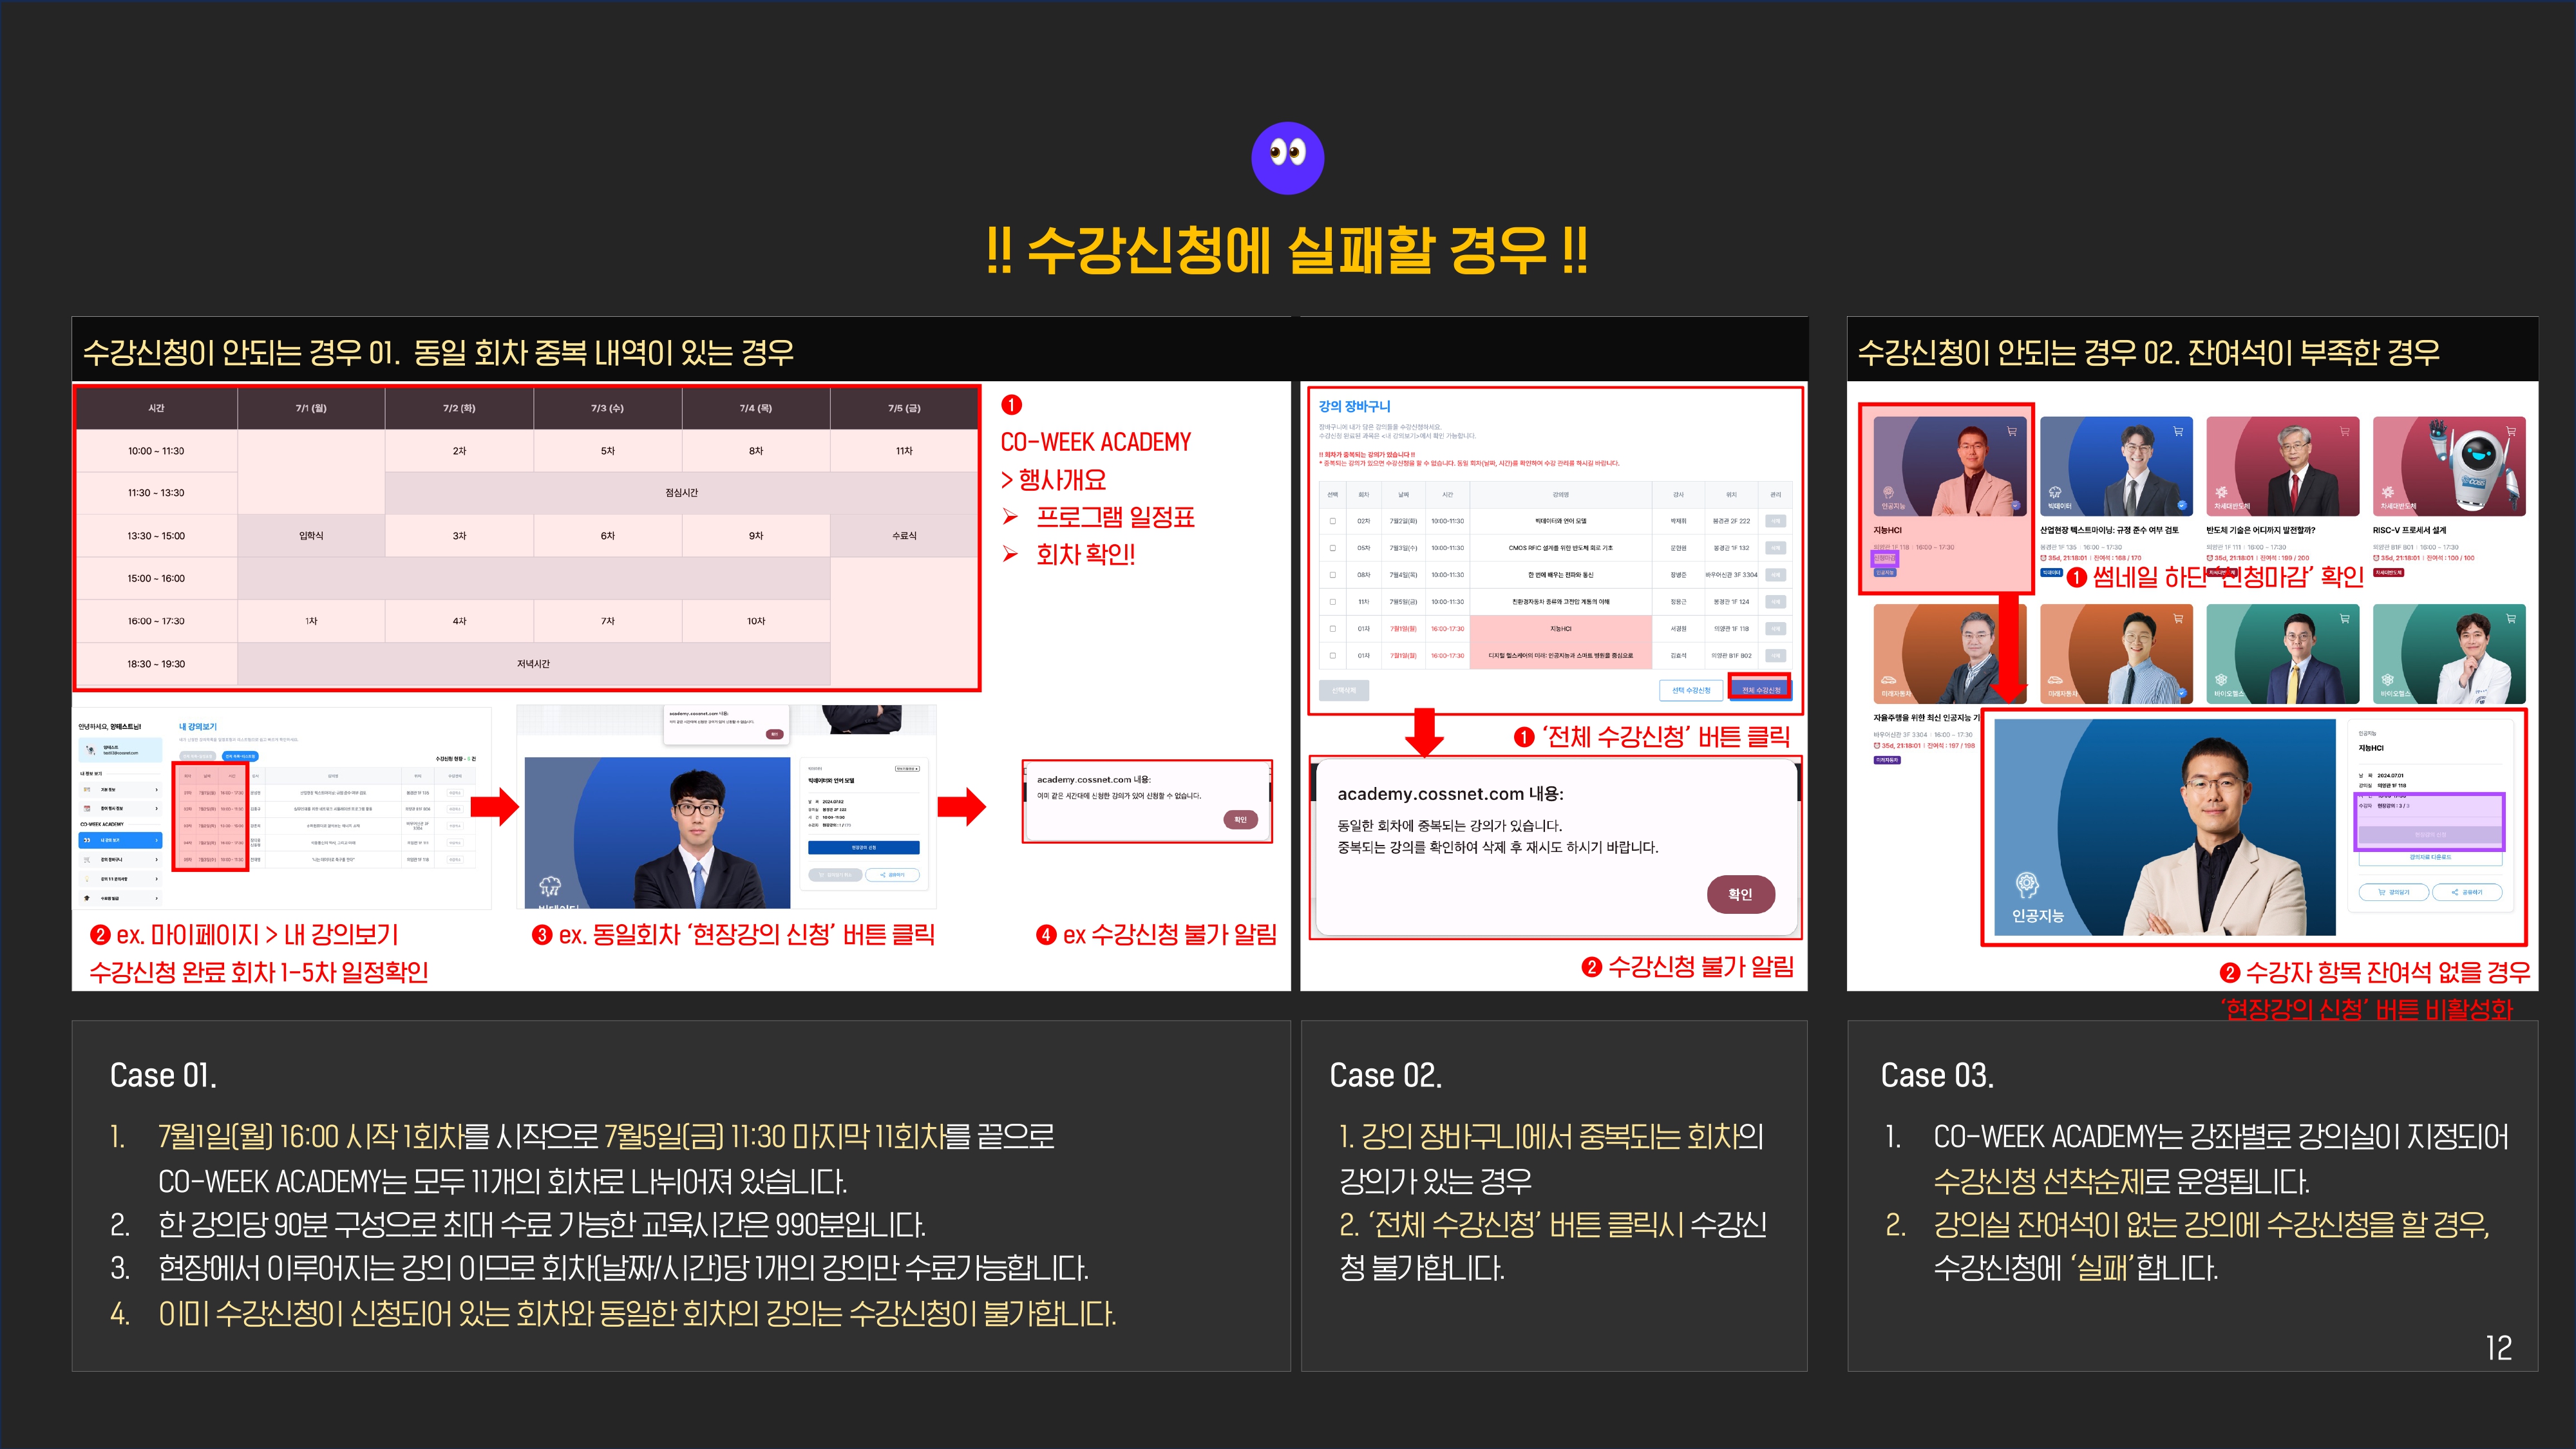2576x1449 pixels.
Task: Expand 강의 장바구니 sidebar item chevron
Action: [x=157, y=860]
